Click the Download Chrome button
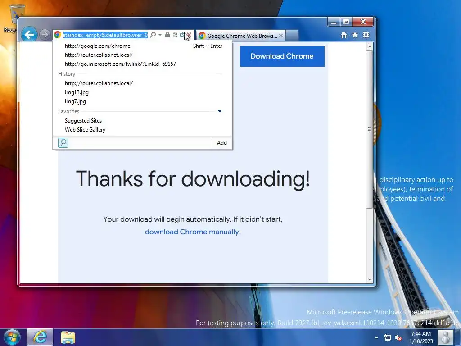Viewport: 461px width, 346px height. coord(282,56)
